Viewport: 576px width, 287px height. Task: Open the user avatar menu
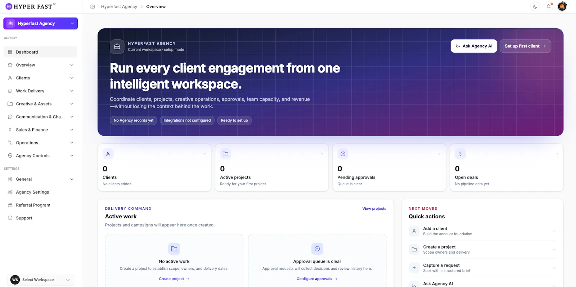point(562,6)
